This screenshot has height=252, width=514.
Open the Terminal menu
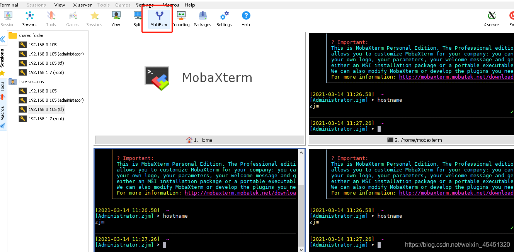tap(9, 5)
